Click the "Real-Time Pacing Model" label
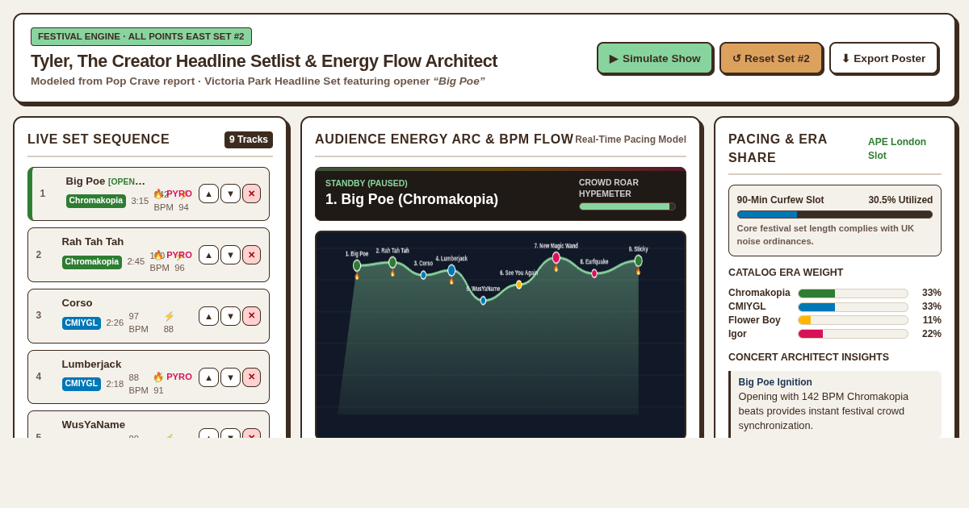 point(631,139)
